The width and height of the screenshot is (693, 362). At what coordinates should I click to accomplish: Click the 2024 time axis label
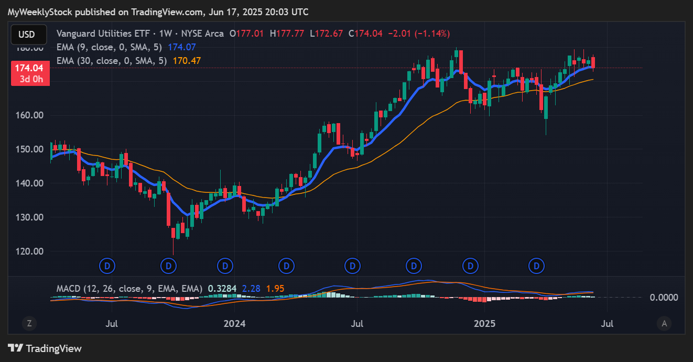234,323
